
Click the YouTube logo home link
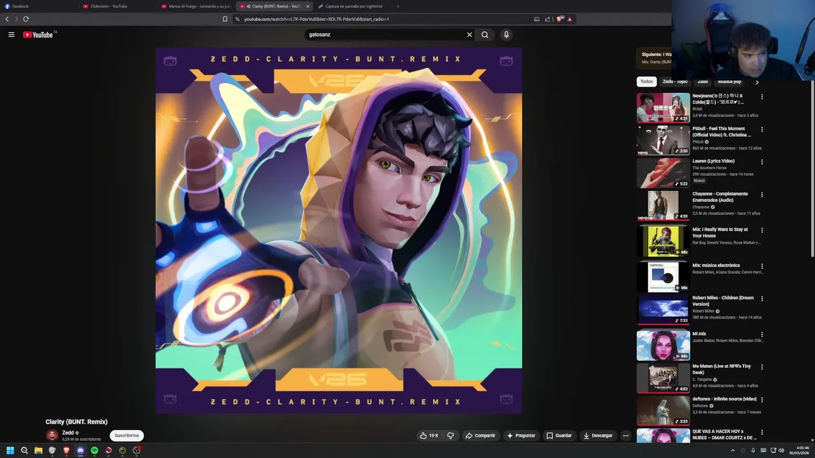tap(38, 35)
